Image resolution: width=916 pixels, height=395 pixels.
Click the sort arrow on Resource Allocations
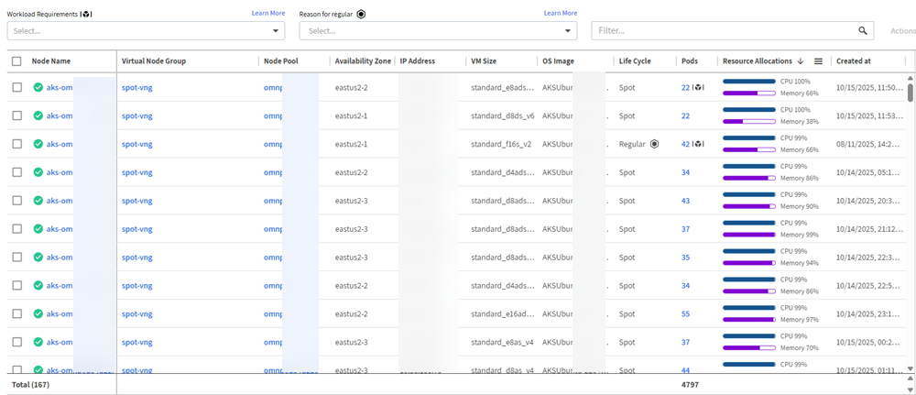click(801, 61)
